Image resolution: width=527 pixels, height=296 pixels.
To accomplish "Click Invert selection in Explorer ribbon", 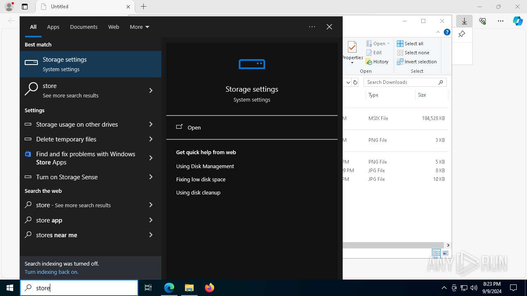I will [417, 62].
